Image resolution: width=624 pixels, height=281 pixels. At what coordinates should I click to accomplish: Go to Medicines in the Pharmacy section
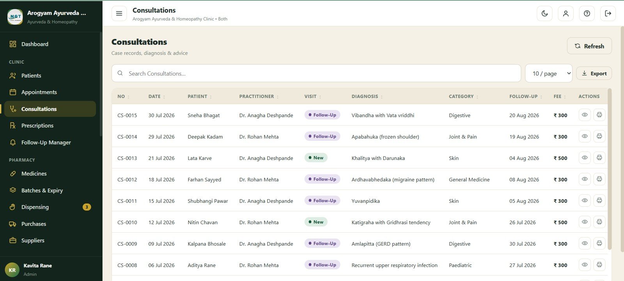tap(50, 174)
